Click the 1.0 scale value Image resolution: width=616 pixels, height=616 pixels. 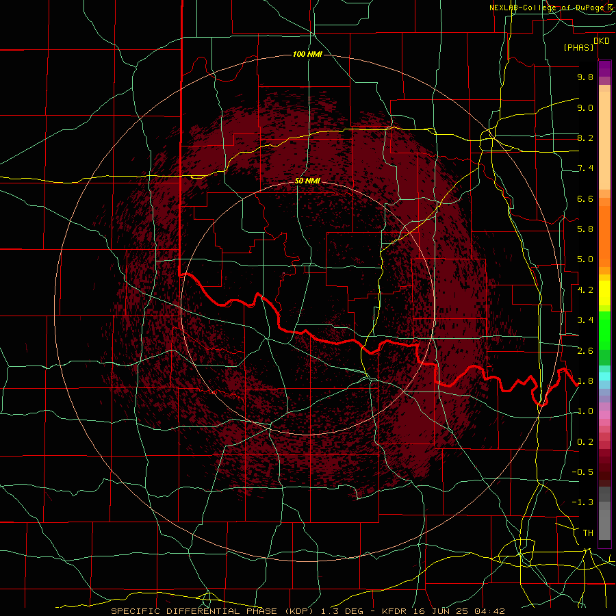585,411
